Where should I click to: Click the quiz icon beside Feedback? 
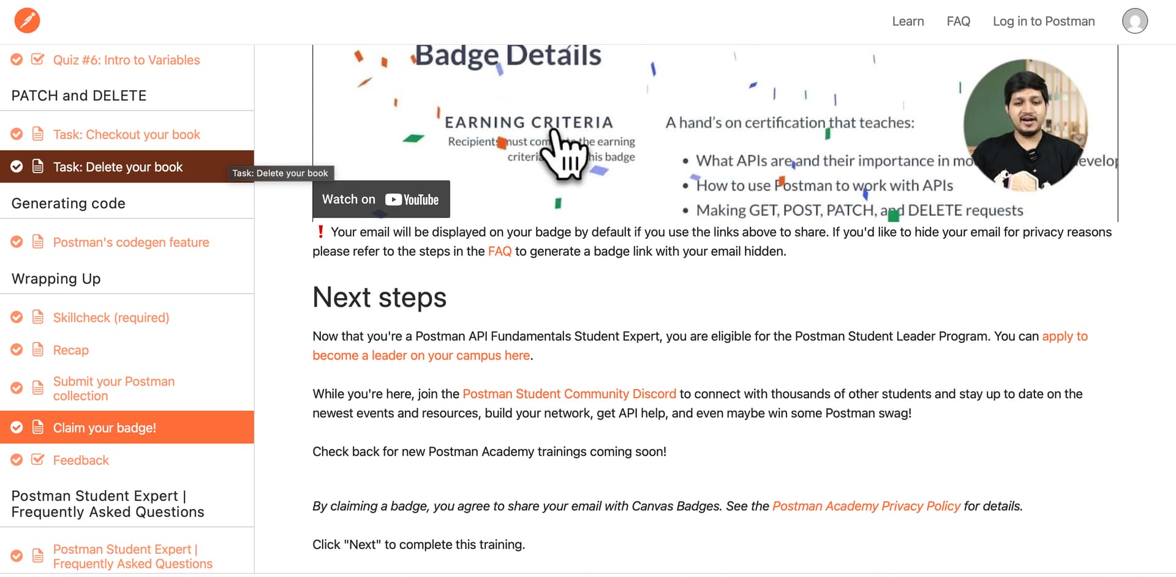pos(37,460)
